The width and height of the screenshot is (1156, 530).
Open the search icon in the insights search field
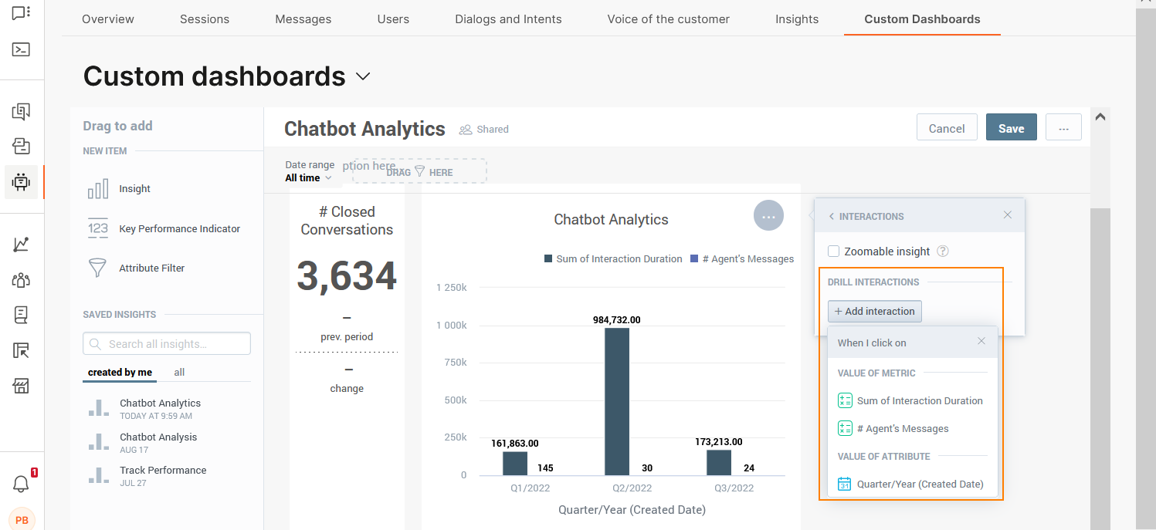[95, 343]
